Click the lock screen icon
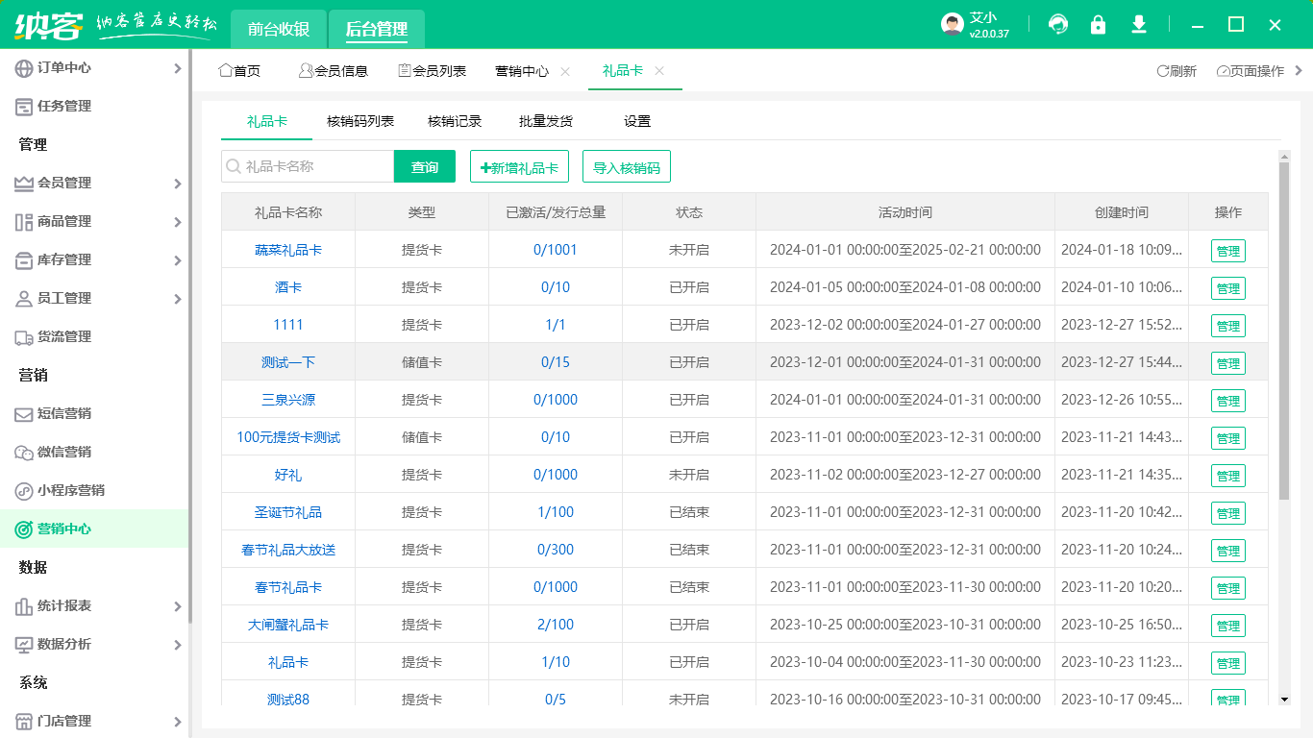The height and width of the screenshot is (738, 1313). (x=1098, y=25)
